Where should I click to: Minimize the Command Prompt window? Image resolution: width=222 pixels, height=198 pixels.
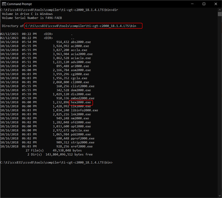coord(192,4)
